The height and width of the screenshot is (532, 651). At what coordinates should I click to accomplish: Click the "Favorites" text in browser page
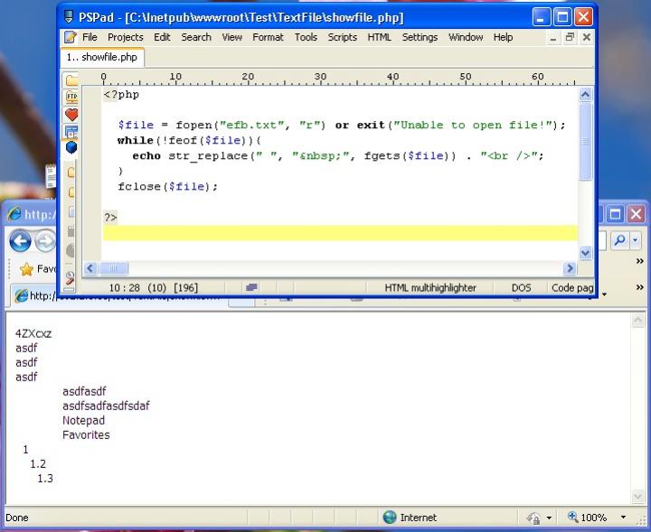[x=86, y=435]
